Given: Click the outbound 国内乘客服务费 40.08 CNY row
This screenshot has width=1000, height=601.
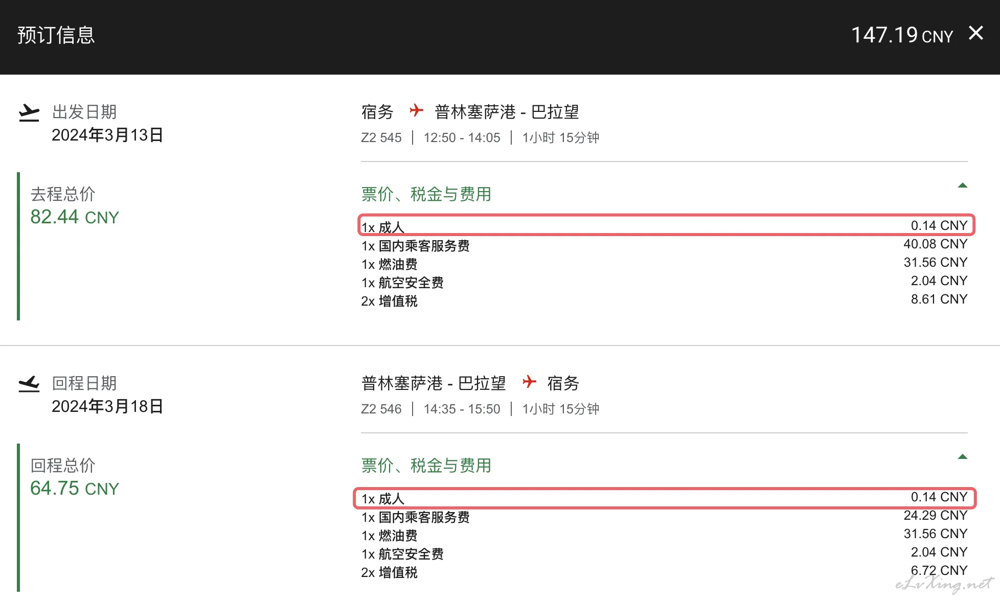Looking at the screenshot, I should [x=664, y=245].
